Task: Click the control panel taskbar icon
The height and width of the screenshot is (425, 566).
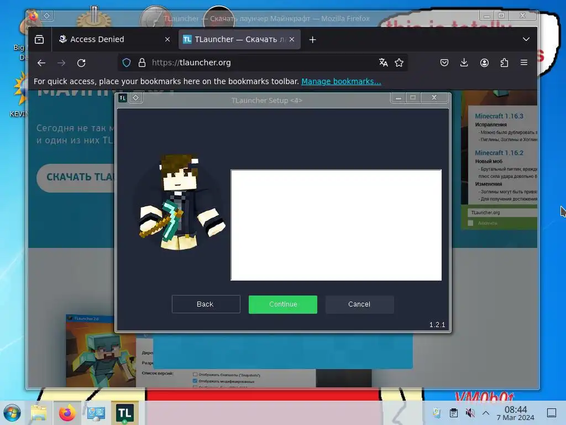Action: pos(96,413)
